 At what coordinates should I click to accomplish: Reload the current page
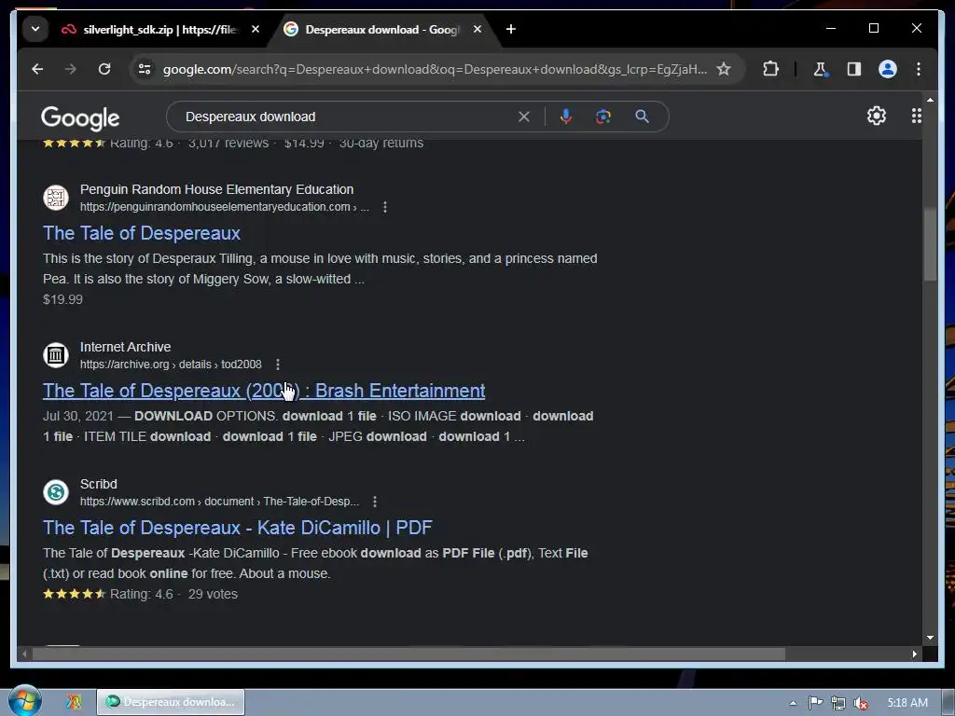coord(104,69)
